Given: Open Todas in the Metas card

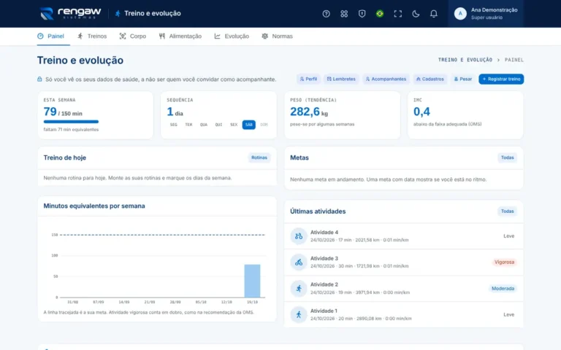Looking at the screenshot, I should tap(507, 157).
